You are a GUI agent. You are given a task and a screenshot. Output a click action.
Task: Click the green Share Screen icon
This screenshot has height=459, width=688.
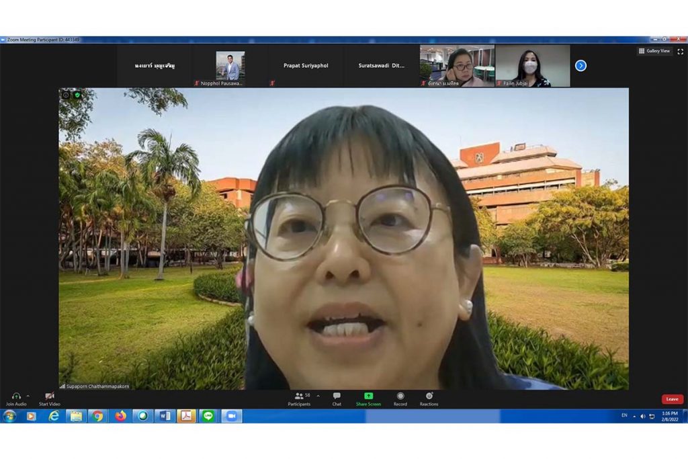(368, 397)
